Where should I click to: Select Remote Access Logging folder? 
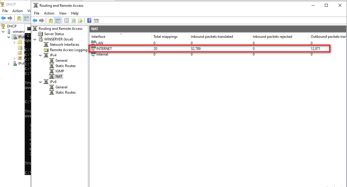coord(68,50)
